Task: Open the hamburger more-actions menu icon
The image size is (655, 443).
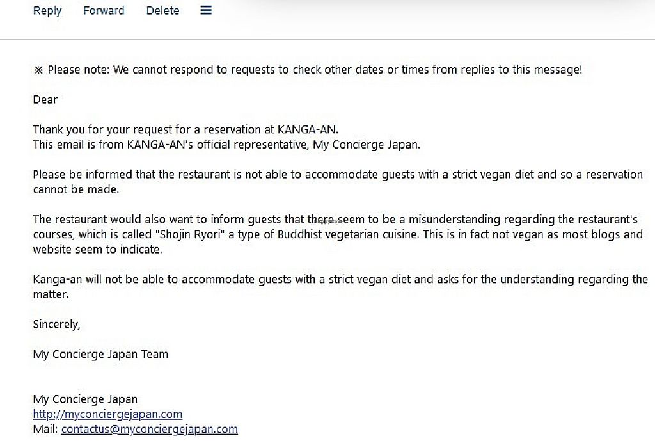Action: 206,11
